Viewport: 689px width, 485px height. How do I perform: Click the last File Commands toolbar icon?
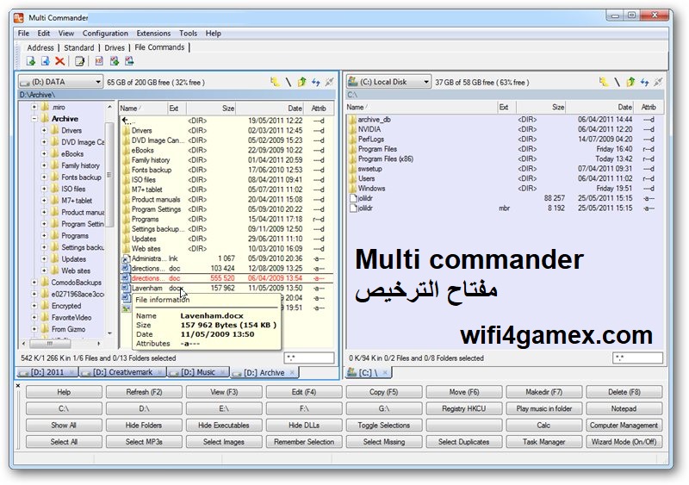129,61
